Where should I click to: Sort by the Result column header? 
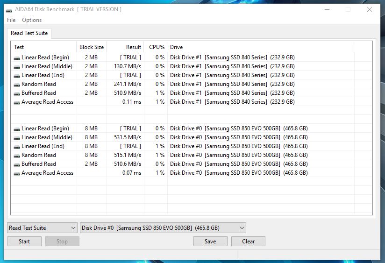pos(125,47)
